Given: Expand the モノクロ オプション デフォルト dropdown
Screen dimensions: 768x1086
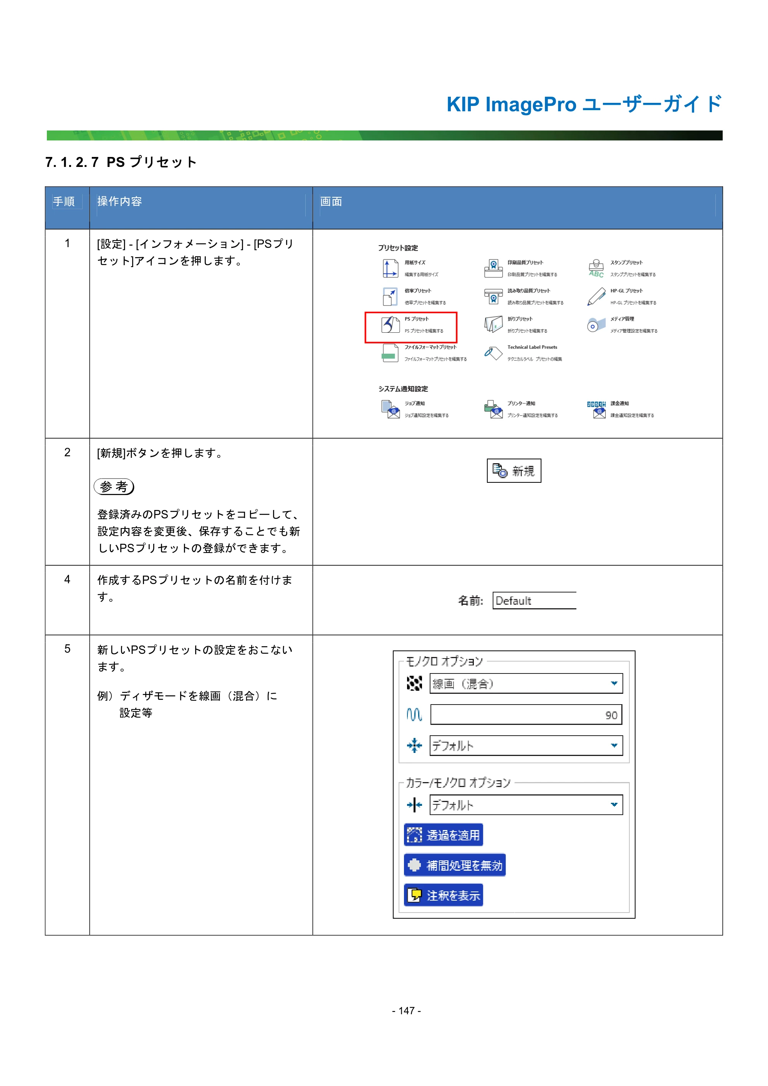Looking at the screenshot, I should (614, 745).
